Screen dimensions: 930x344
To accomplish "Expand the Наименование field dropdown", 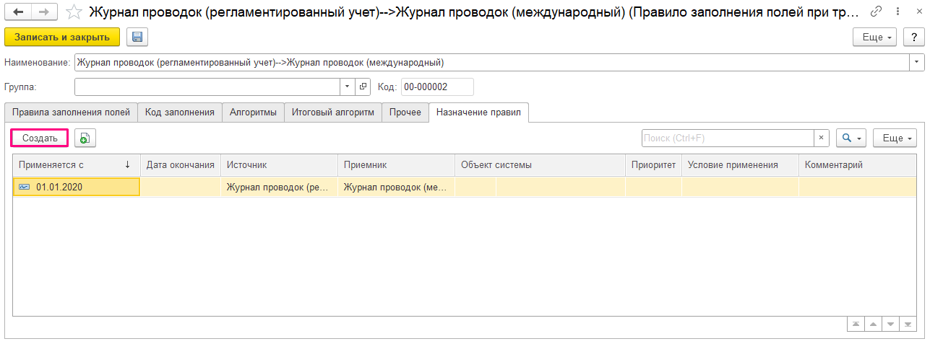I will pyautogui.click(x=917, y=62).
